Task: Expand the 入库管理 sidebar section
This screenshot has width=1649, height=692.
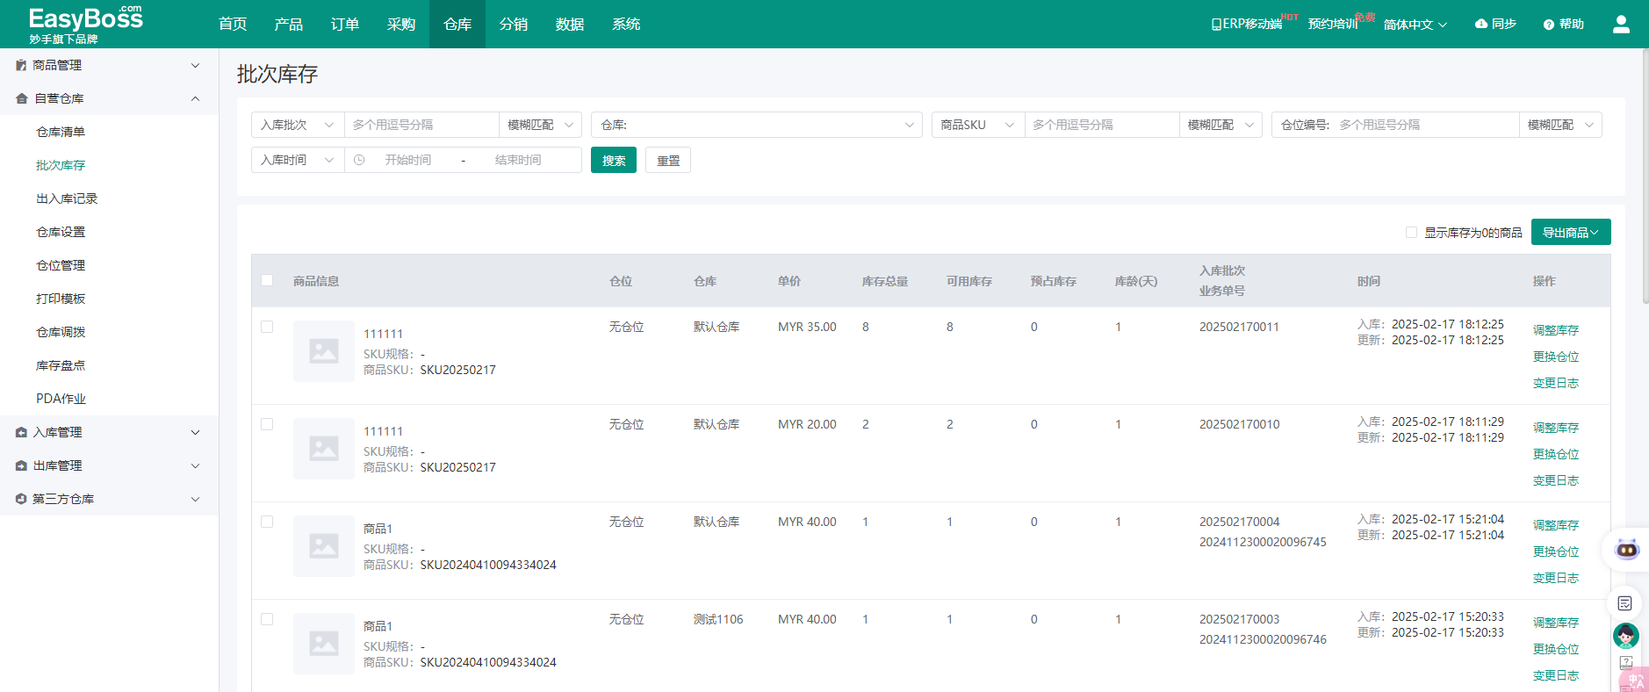Action: point(196,432)
